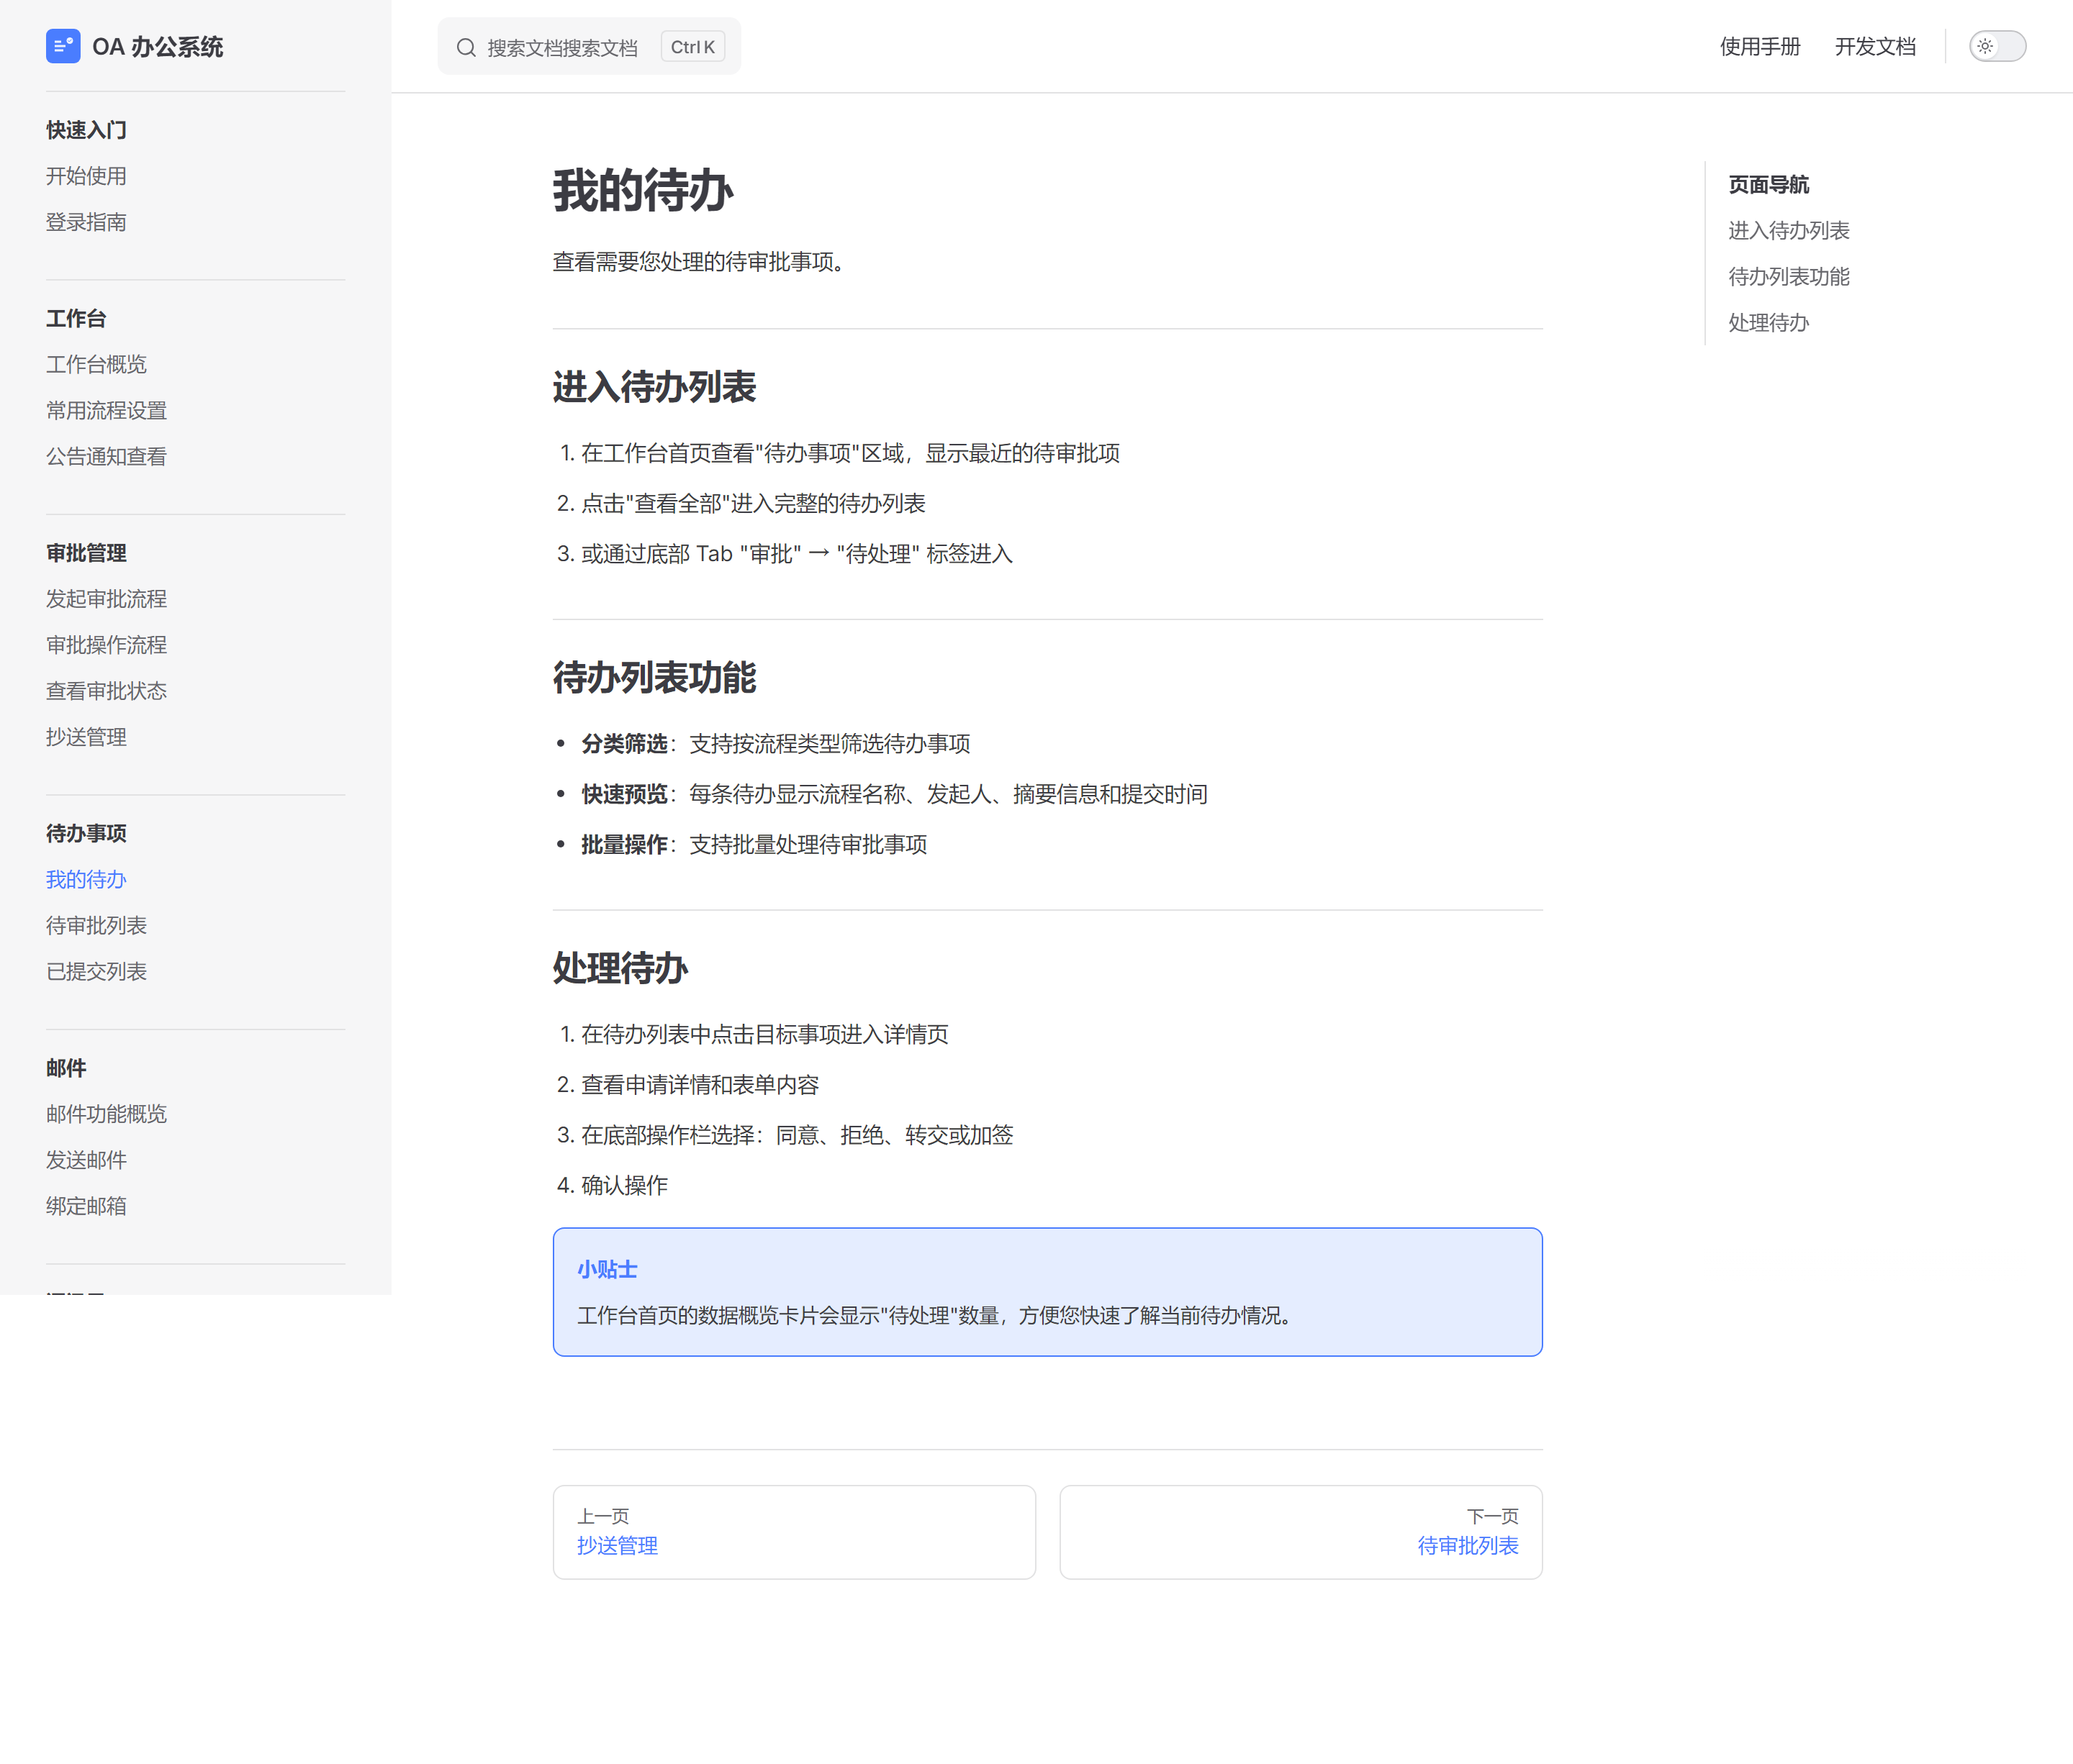Click the 批量操作 bullet item

(754, 845)
